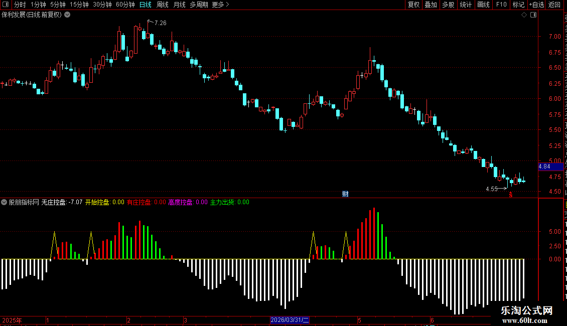Click the month 6 timeline marker
The width and height of the screenshot is (567, 326).
click(x=432, y=320)
